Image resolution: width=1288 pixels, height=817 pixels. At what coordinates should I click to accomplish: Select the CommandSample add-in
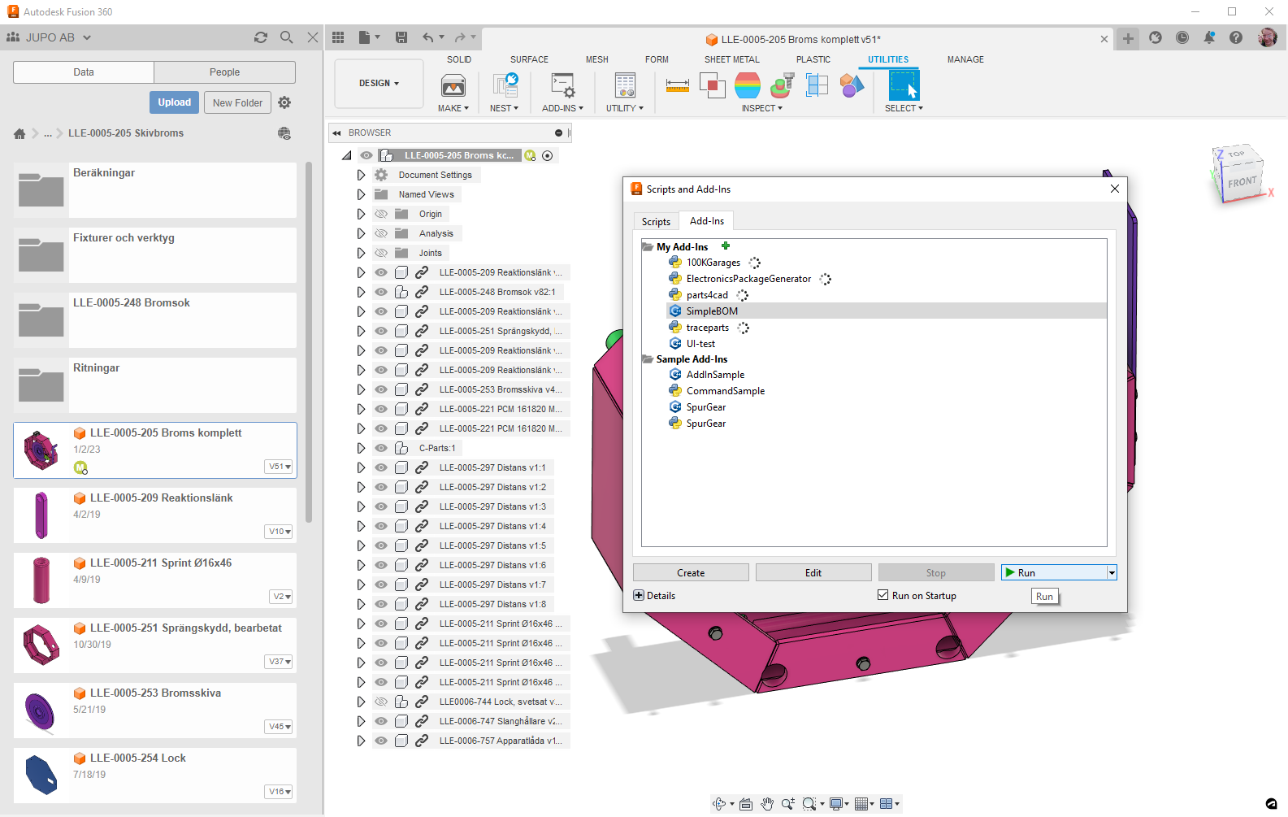coord(725,391)
